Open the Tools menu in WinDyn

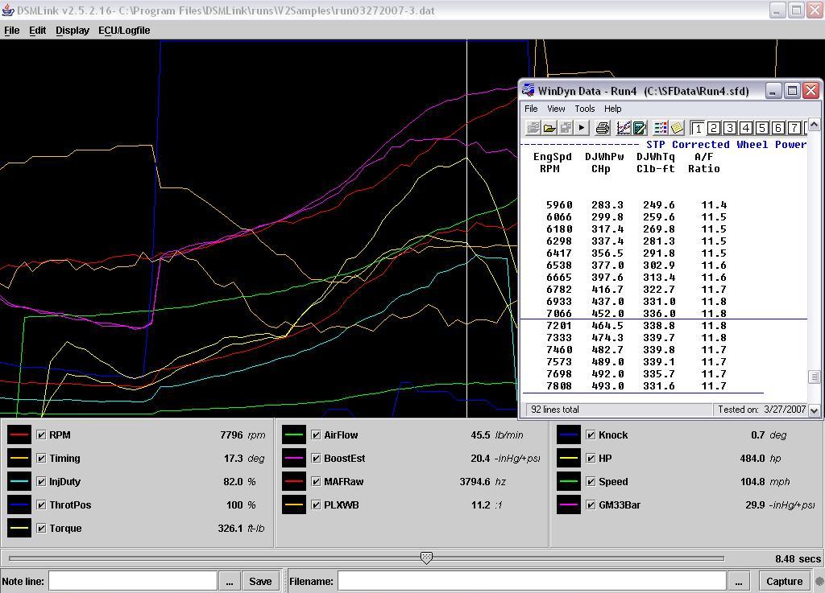[584, 109]
